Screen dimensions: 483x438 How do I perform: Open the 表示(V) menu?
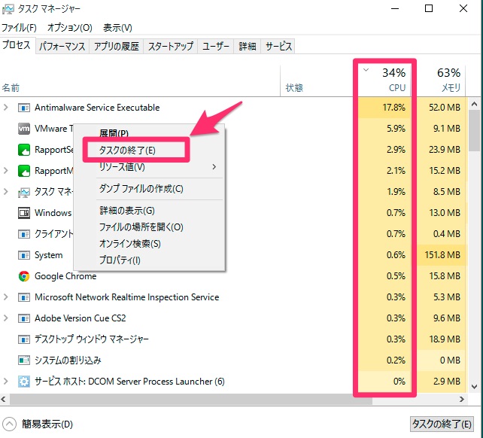[x=117, y=28]
